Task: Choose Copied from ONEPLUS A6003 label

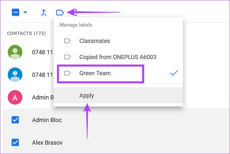Action: click(x=118, y=57)
